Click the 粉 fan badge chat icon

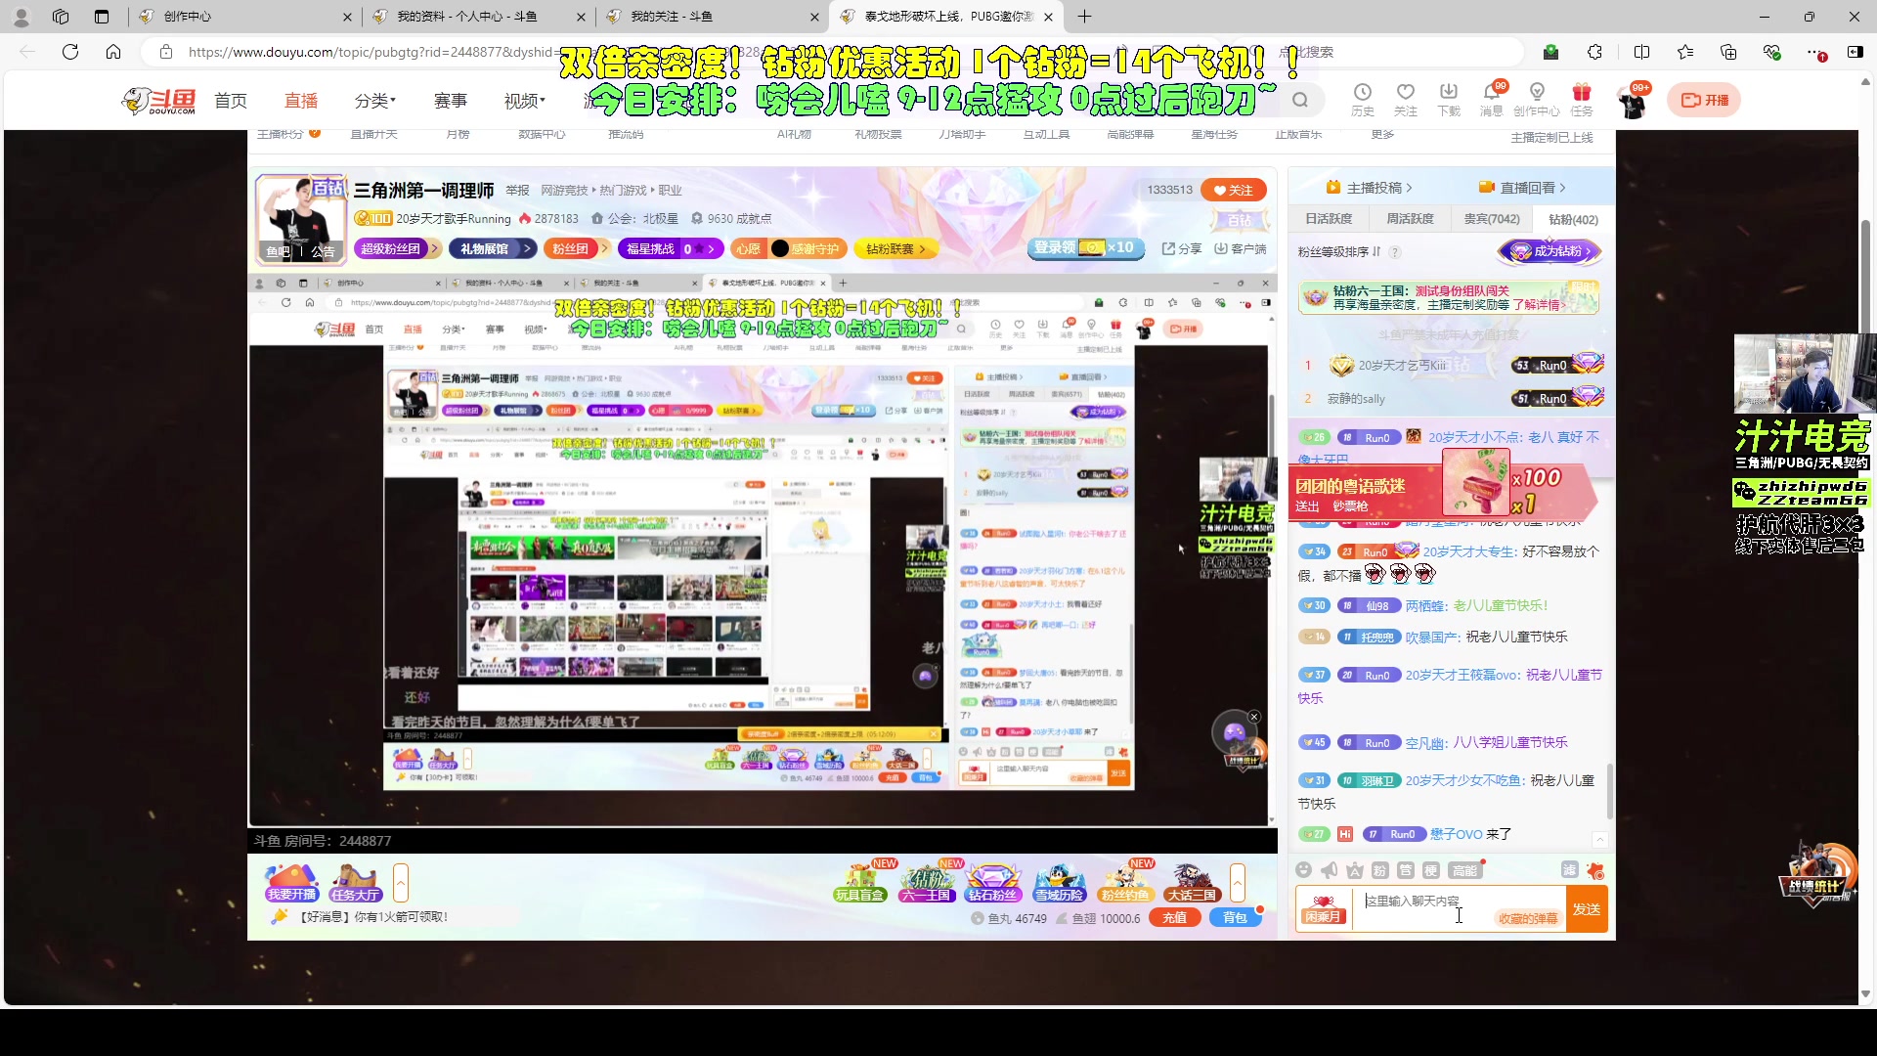[x=1379, y=870]
